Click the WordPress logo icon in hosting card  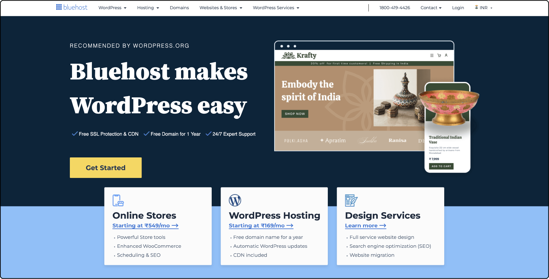pyautogui.click(x=235, y=200)
